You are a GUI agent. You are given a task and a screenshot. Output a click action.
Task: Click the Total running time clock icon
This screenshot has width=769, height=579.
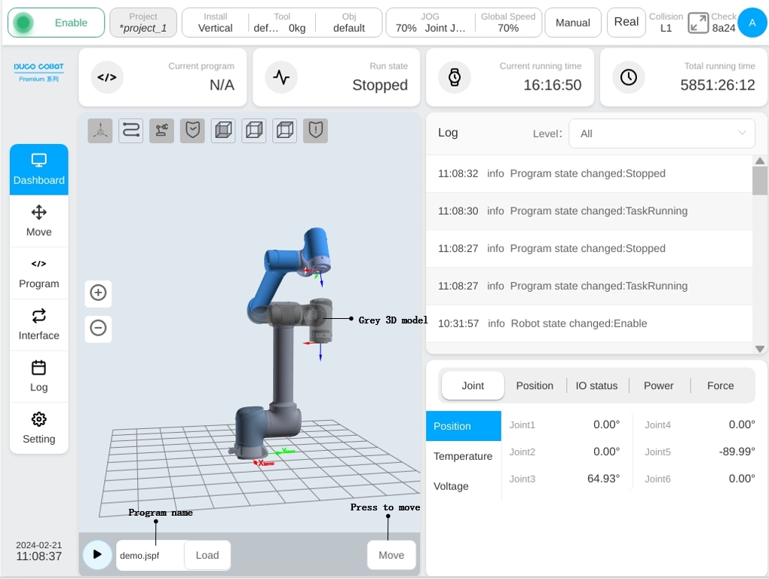coord(629,77)
